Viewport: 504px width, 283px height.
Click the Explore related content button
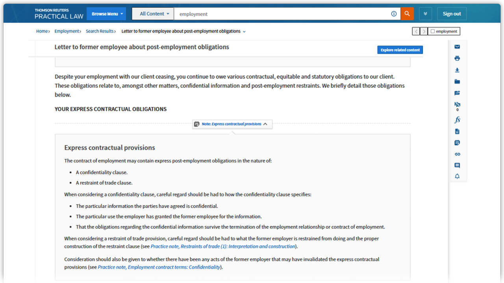pos(400,50)
